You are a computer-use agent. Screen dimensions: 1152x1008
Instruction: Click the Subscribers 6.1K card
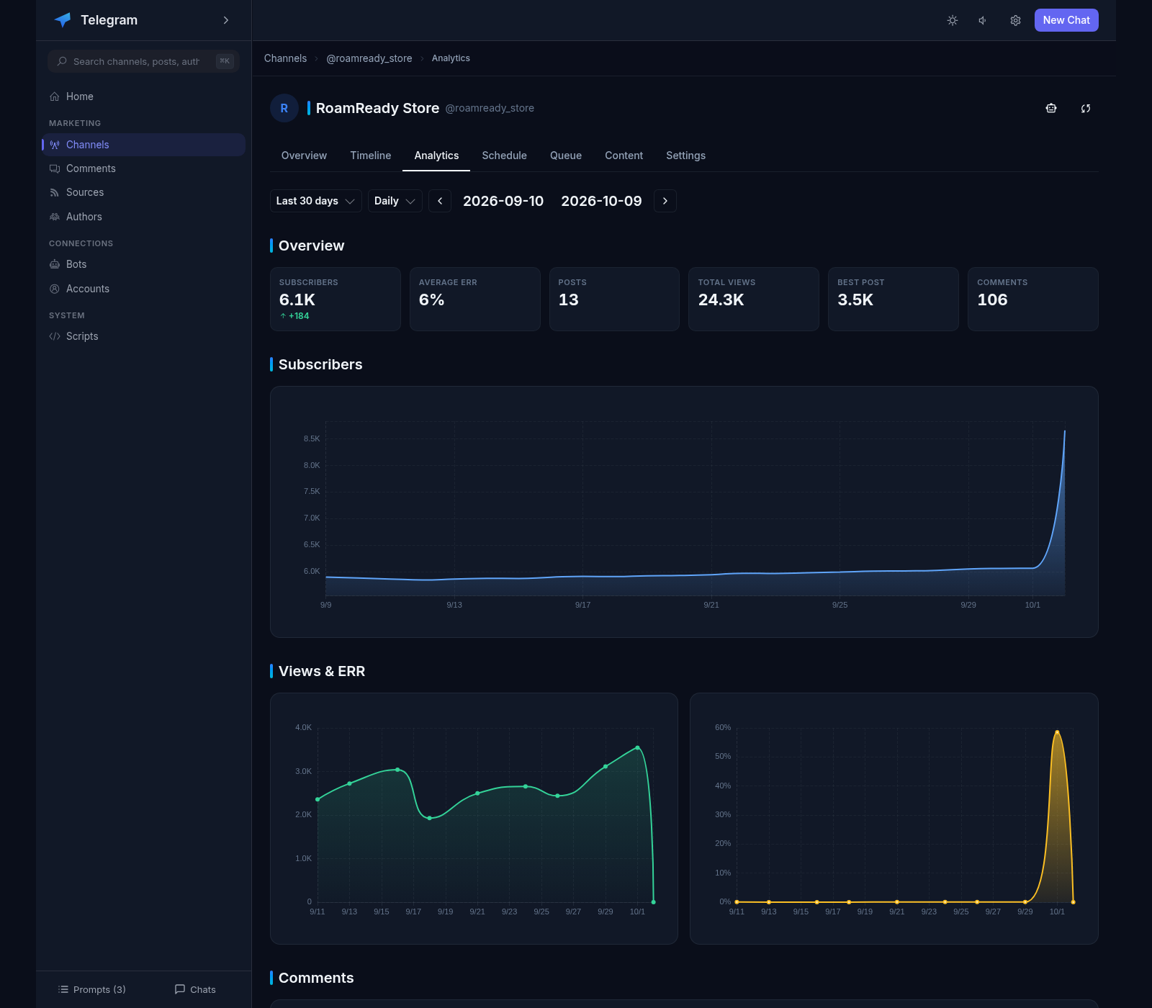pyautogui.click(x=336, y=299)
